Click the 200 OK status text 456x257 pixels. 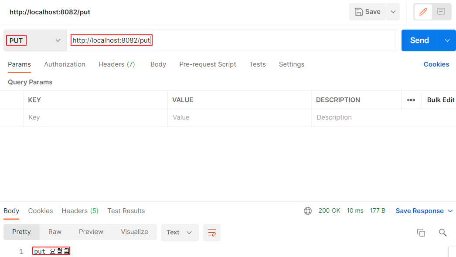coord(329,211)
